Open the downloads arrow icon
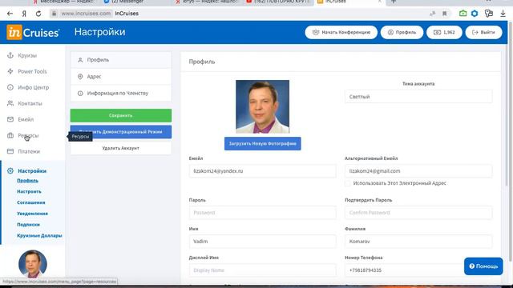This screenshot has width=513, height=288. coord(503,14)
